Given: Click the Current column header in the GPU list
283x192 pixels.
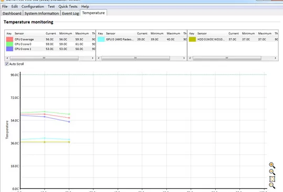Looking at the screenshot, I should coord(142,33).
